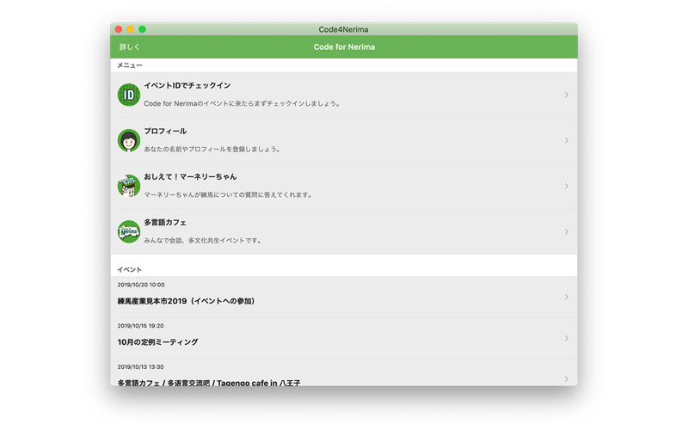The width and height of the screenshot is (688, 430).
Task: Maximize the window with green button
Action: pos(142,29)
